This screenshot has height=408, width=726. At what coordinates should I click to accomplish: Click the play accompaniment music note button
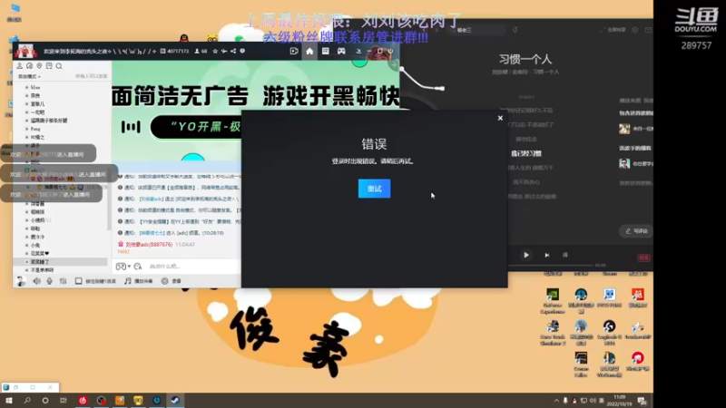(139, 281)
